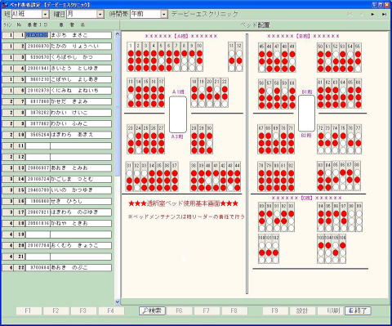
Task: Toggle the top circle of bed 23
Action: click(131, 136)
